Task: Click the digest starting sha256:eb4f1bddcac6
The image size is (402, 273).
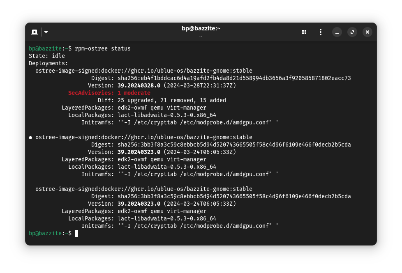Action: [x=234, y=78]
